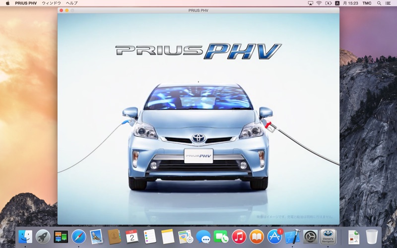Open the Wi-Fi status menu
397x248 pixels.
click(319, 3)
